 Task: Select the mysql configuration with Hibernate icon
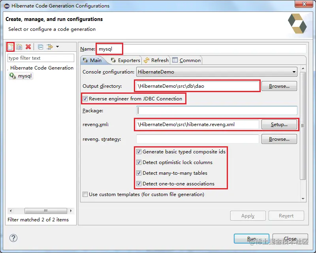pos(24,76)
